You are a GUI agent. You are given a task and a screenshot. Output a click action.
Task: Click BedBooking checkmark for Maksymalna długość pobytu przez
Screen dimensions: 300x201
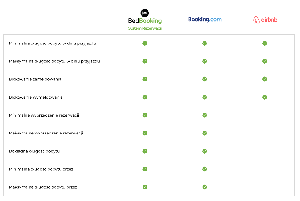[145, 187]
